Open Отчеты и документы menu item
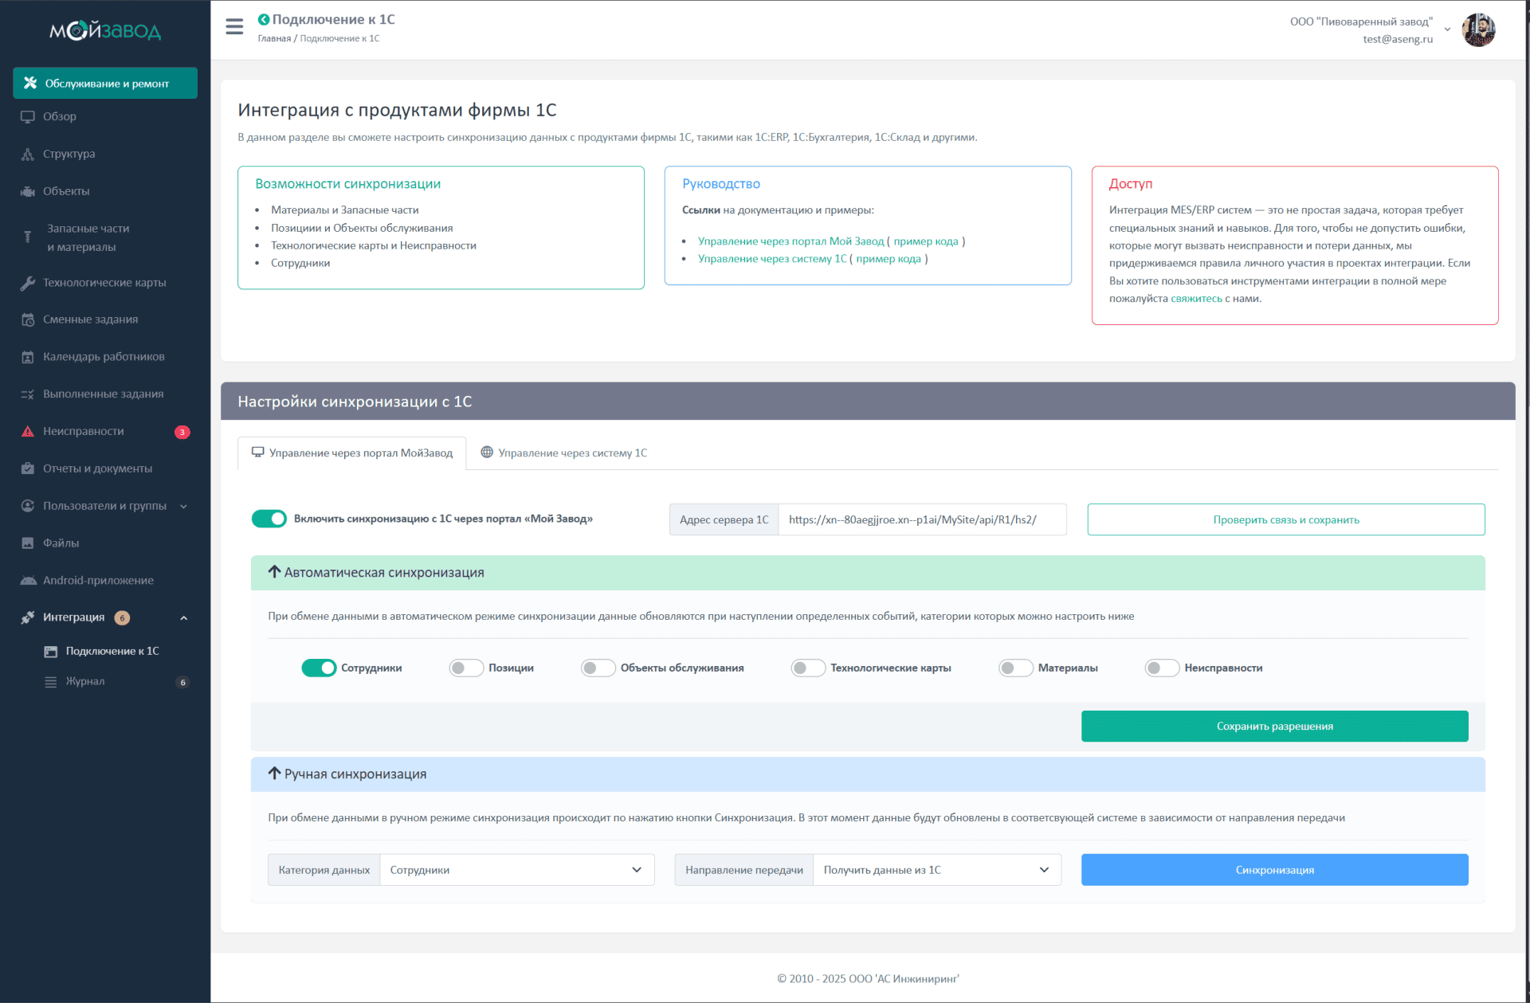 coord(97,468)
